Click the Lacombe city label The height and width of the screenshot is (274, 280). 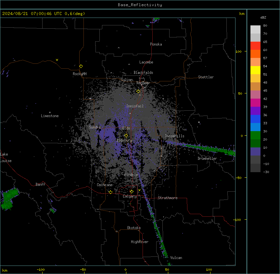tap(146, 62)
